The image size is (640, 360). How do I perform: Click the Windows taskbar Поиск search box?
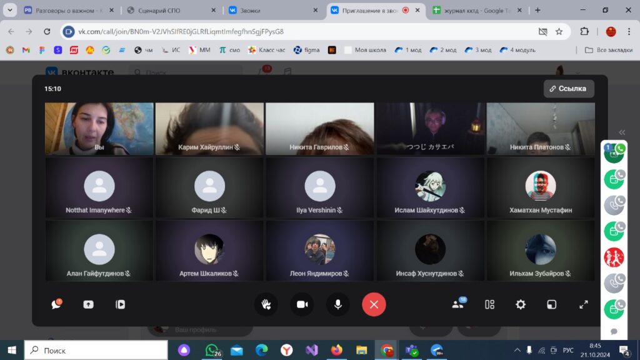coord(96,350)
